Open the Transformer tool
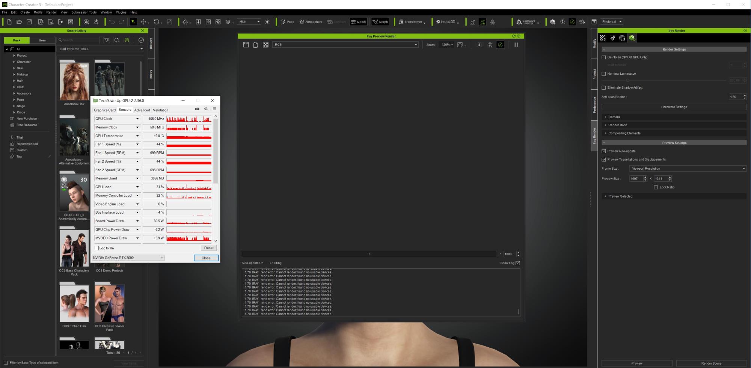 click(x=412, y=22)
